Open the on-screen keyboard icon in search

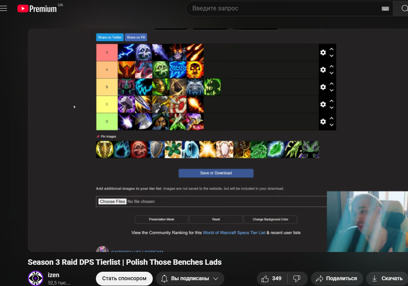tap(385, 8)
